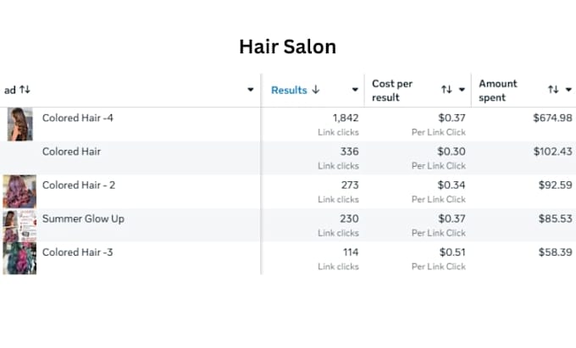The height and width of the screenshot is (348, 576).
Task: Click the $0.51 cost per result
Action: tap(452, 252)
